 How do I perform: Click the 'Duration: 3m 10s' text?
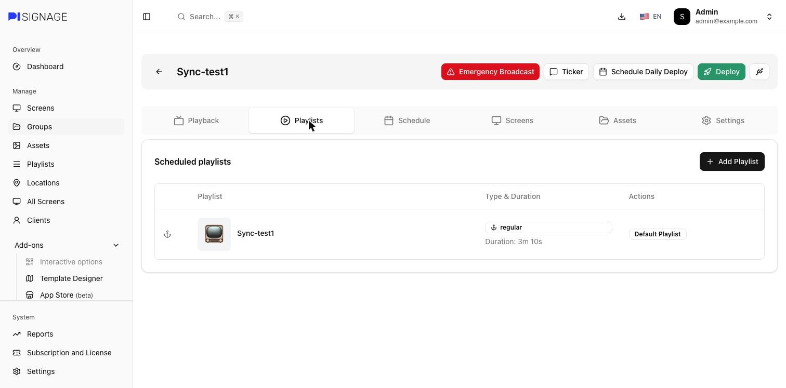[x=514, y=242]
